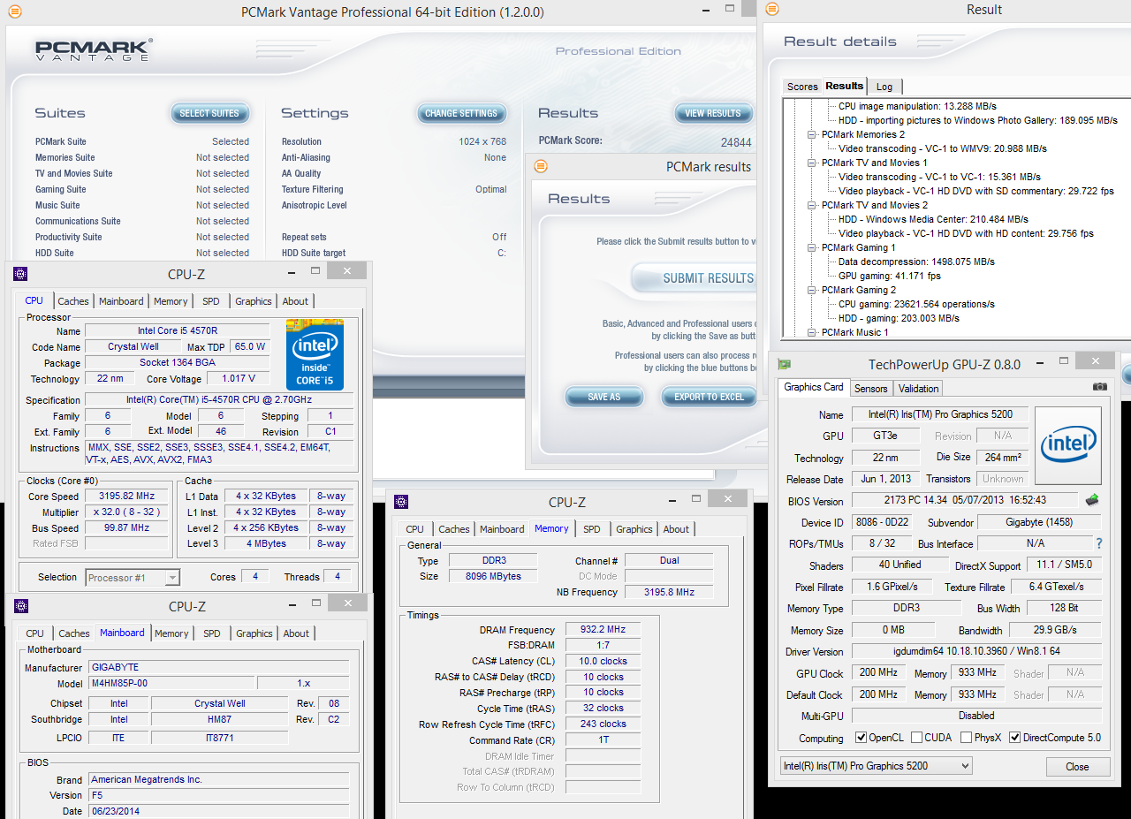
Task: Open SPD tab in the CPU-Z memory window
Action: pos(592,529)
